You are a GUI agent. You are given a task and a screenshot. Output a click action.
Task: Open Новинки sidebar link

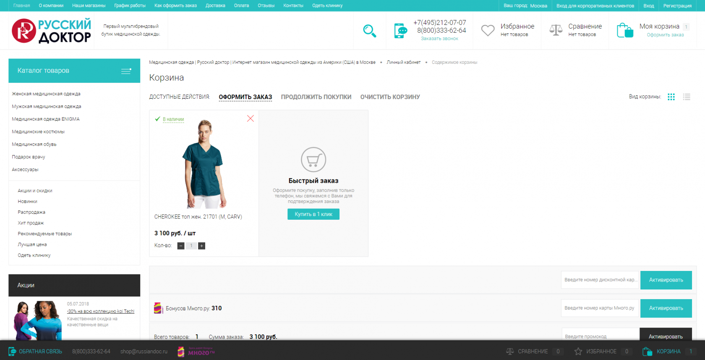click(27, 202)
